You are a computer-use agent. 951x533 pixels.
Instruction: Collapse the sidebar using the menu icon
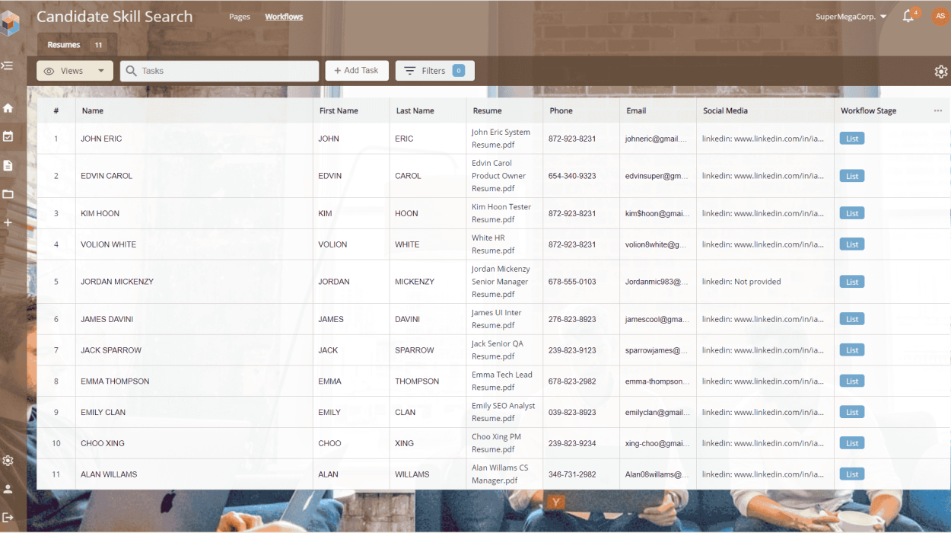8,65
